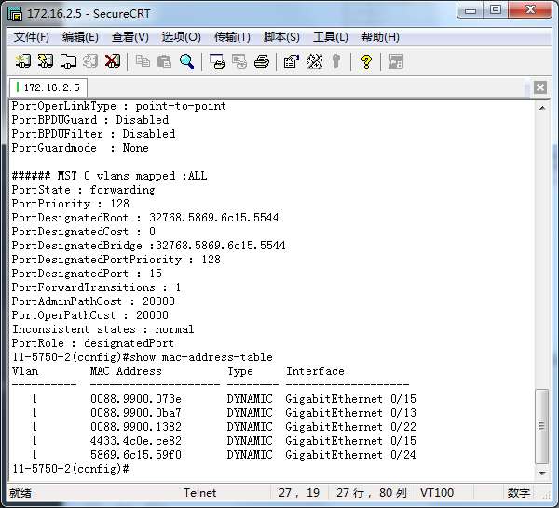Click the terminal scrollbar up arrow
The height and width of the screenshot is (508, 559).
(541, 106)
